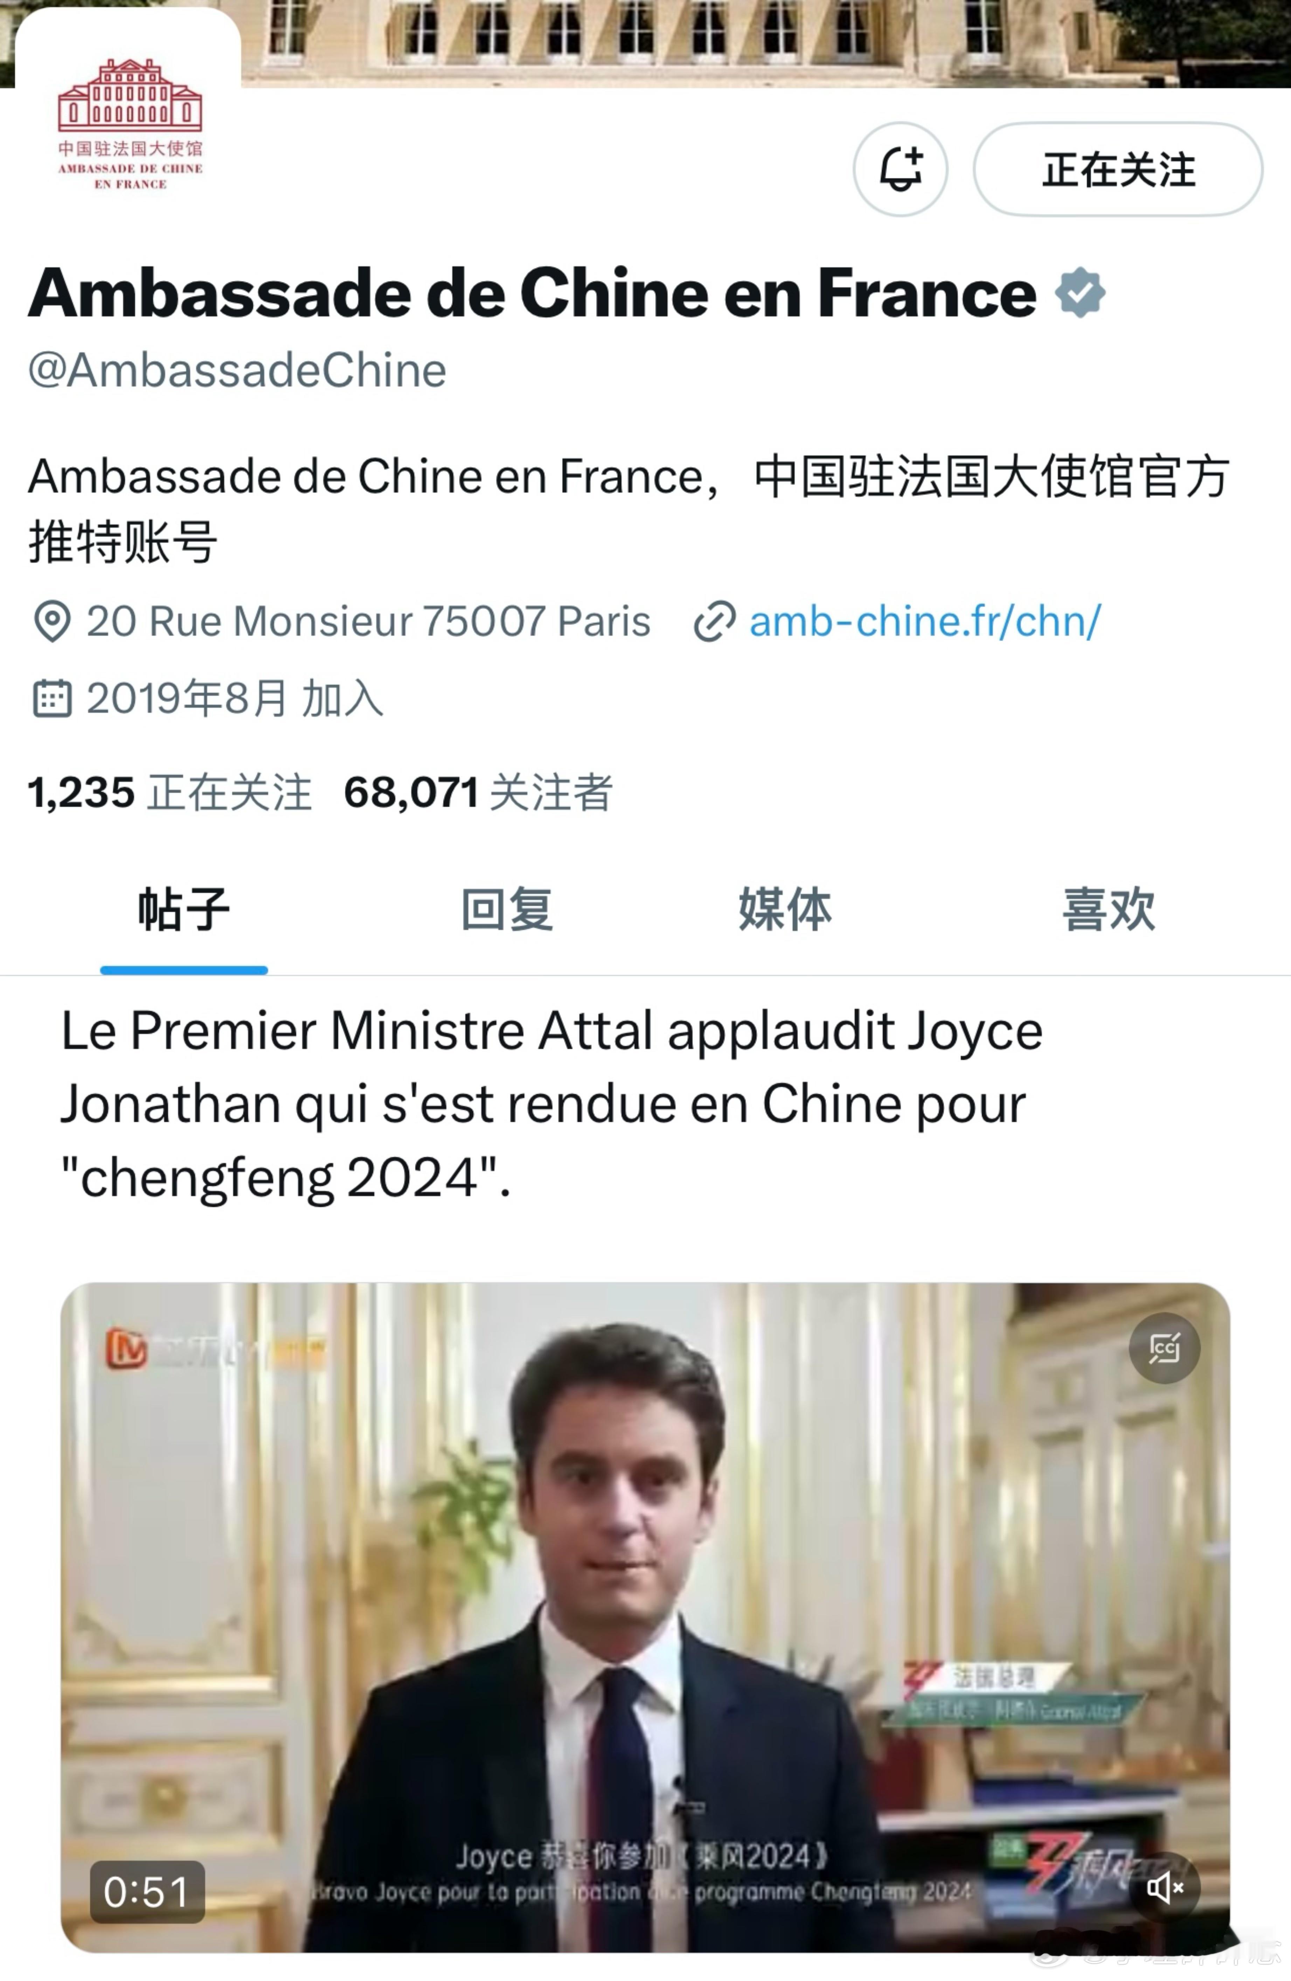The image size is (1291, 1981).
Task: Tap the notification bell icon
Action: pos(900,169)
